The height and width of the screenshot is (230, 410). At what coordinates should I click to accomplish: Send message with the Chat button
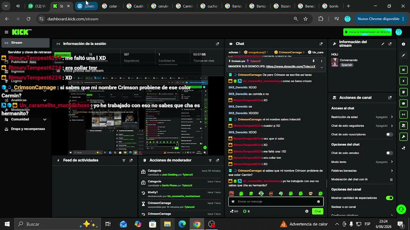(317, 211)
